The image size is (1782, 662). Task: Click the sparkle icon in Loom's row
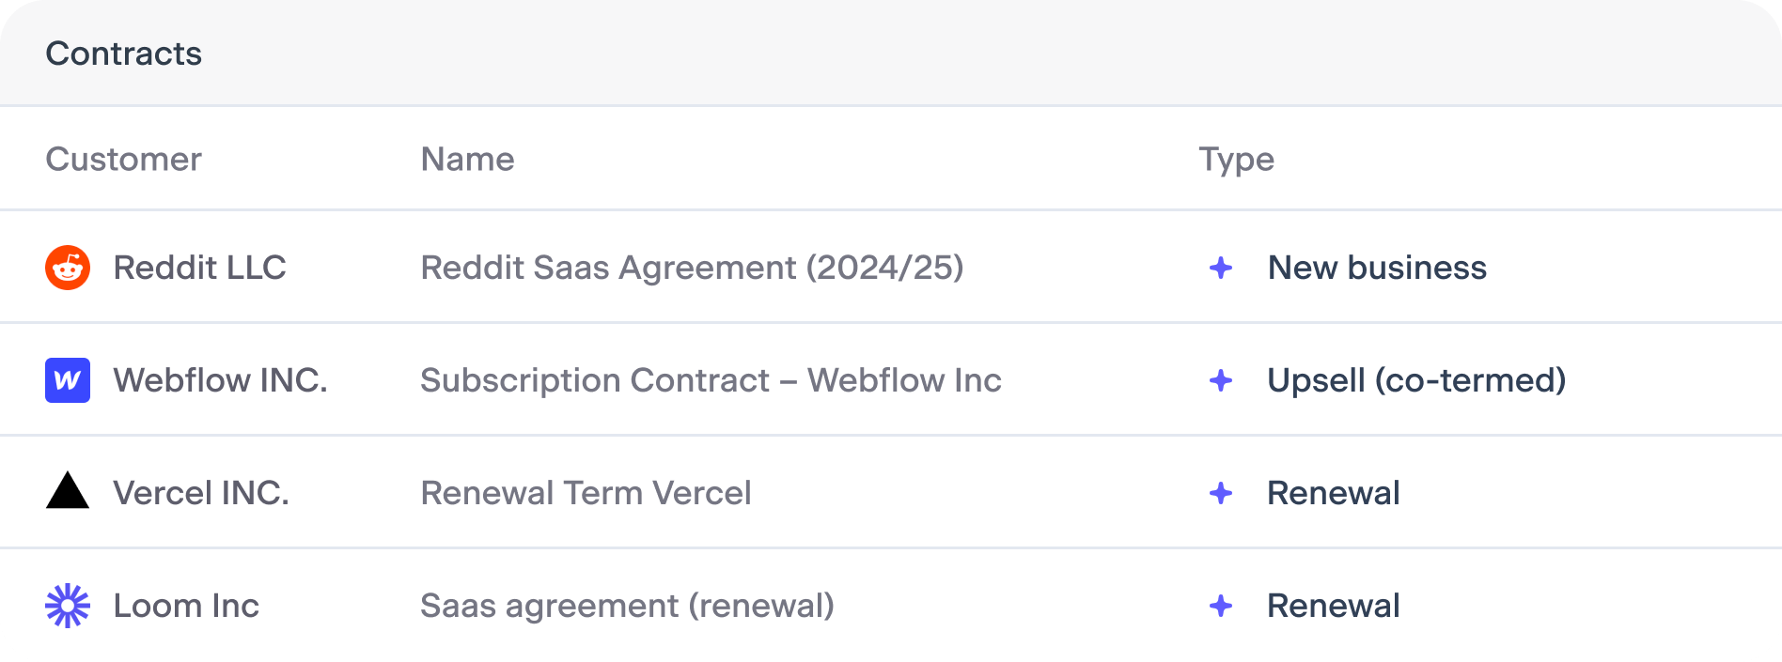coord(1221,606)
